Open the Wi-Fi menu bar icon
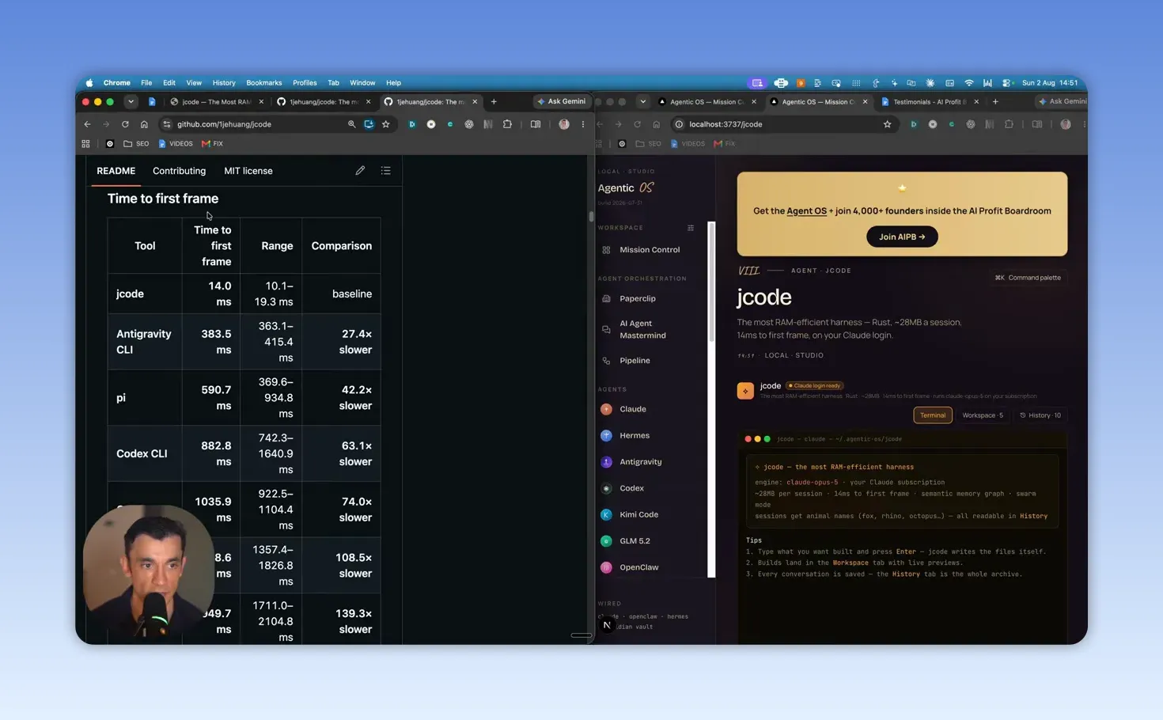Viewport: 1163px width, 720px height. [x=968, y=82]
